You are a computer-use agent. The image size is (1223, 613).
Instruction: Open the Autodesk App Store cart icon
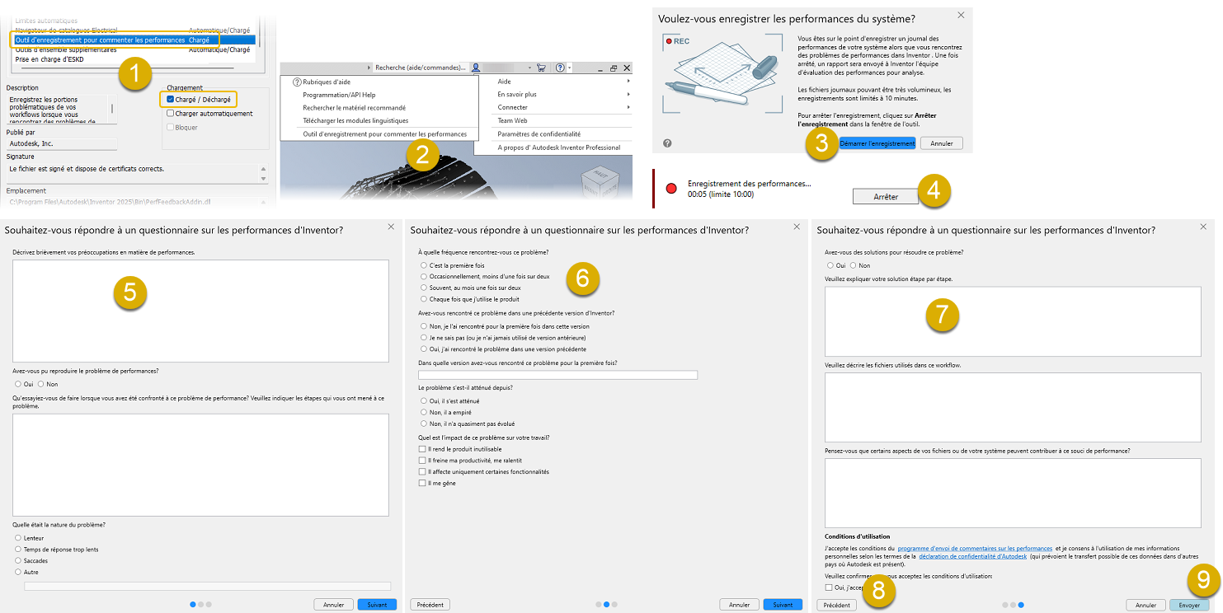[x=541, y=68]
